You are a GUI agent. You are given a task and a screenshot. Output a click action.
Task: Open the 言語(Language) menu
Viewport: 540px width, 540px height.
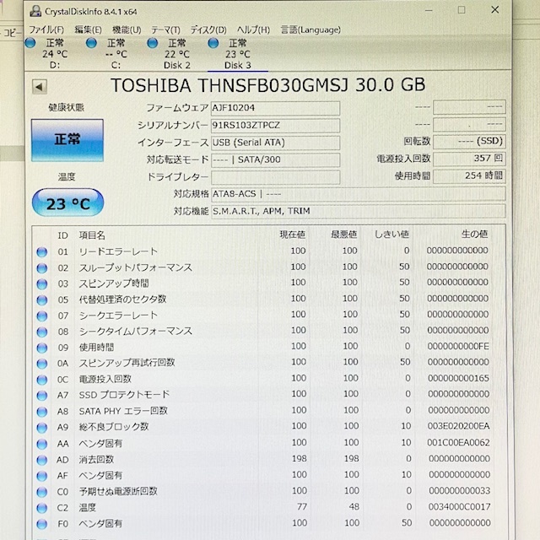310,30
